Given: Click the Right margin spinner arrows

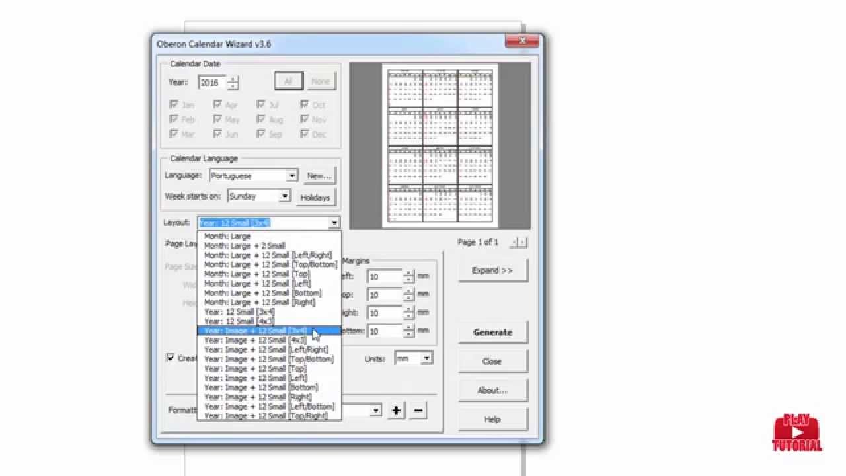Looking at the screenshot, I should 408,313.
